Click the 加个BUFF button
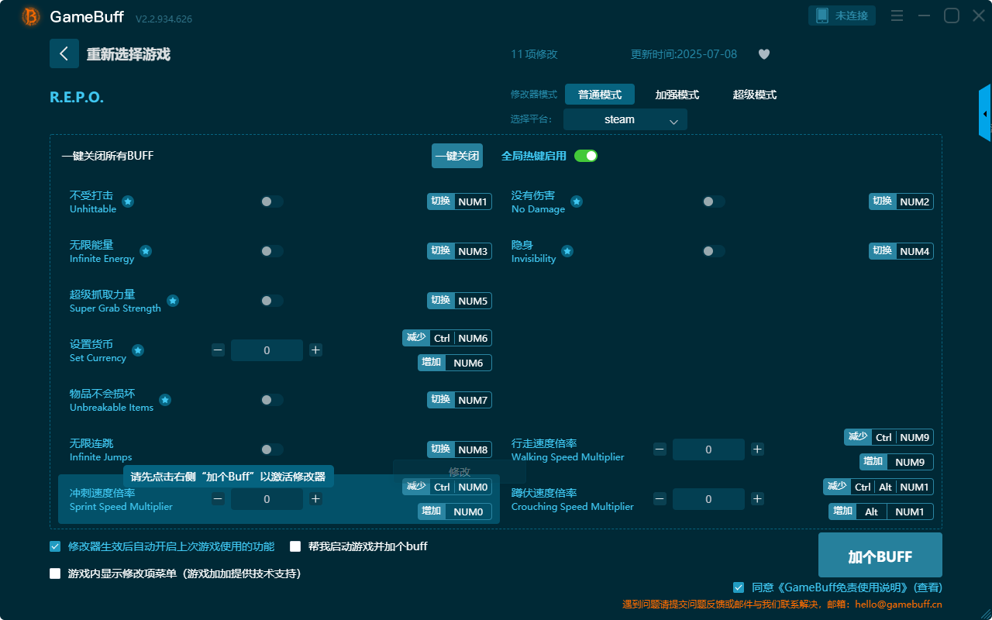The width and height of the screenshot is (992, 620). 880,555
